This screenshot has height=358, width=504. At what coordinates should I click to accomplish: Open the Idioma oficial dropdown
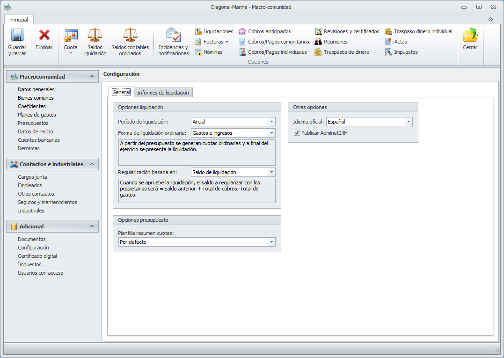pyautogui.click(x=409, y=122)
